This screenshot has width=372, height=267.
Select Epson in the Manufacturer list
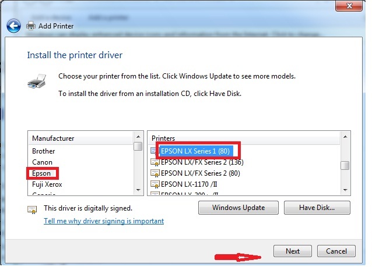41,173
